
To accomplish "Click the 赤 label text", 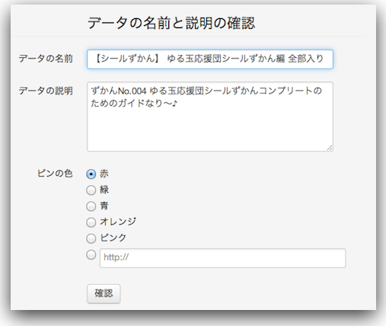I will 104,174.
